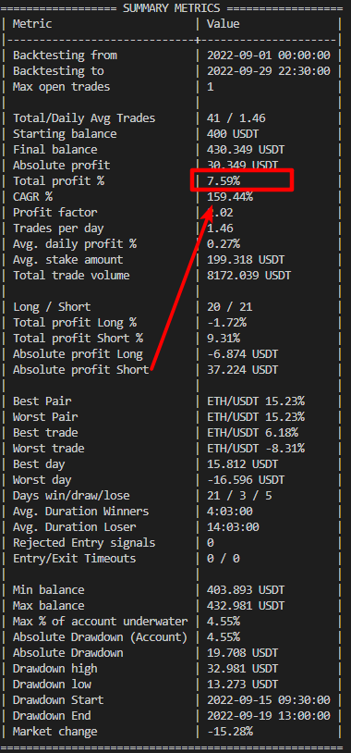
Task: Click the Max open trades label
Action: (x=61, y=87)
